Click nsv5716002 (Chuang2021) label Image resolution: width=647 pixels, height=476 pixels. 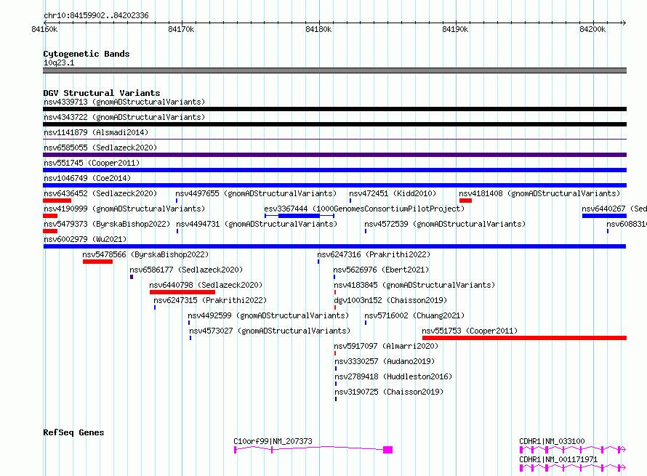pos(414,315)
